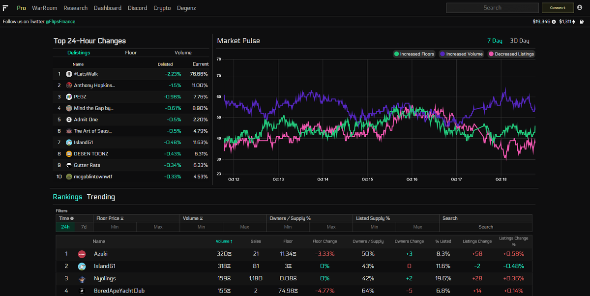Open the user account profile icon
Screen dimensions: 590x296
[579, 7]
